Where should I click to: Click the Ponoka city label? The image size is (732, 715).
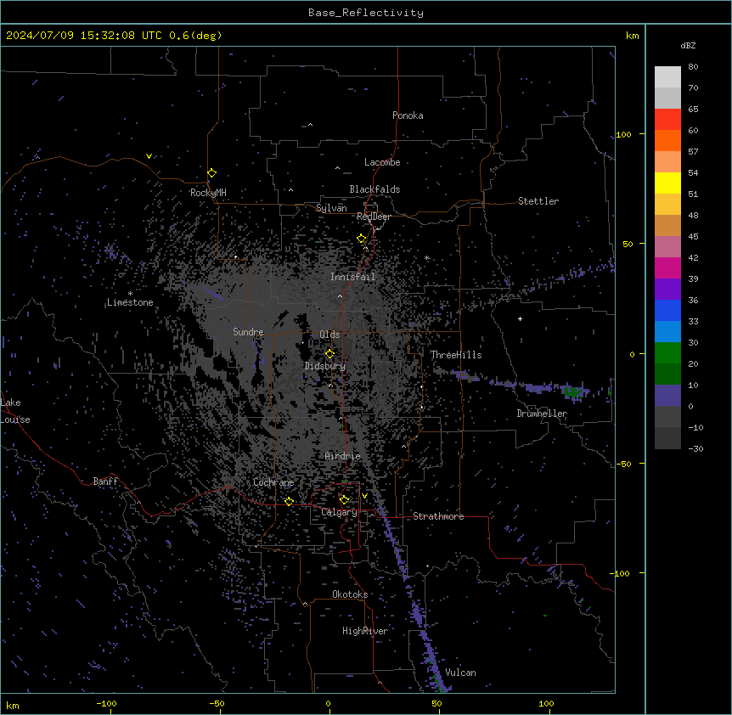(x=408, y=115)
